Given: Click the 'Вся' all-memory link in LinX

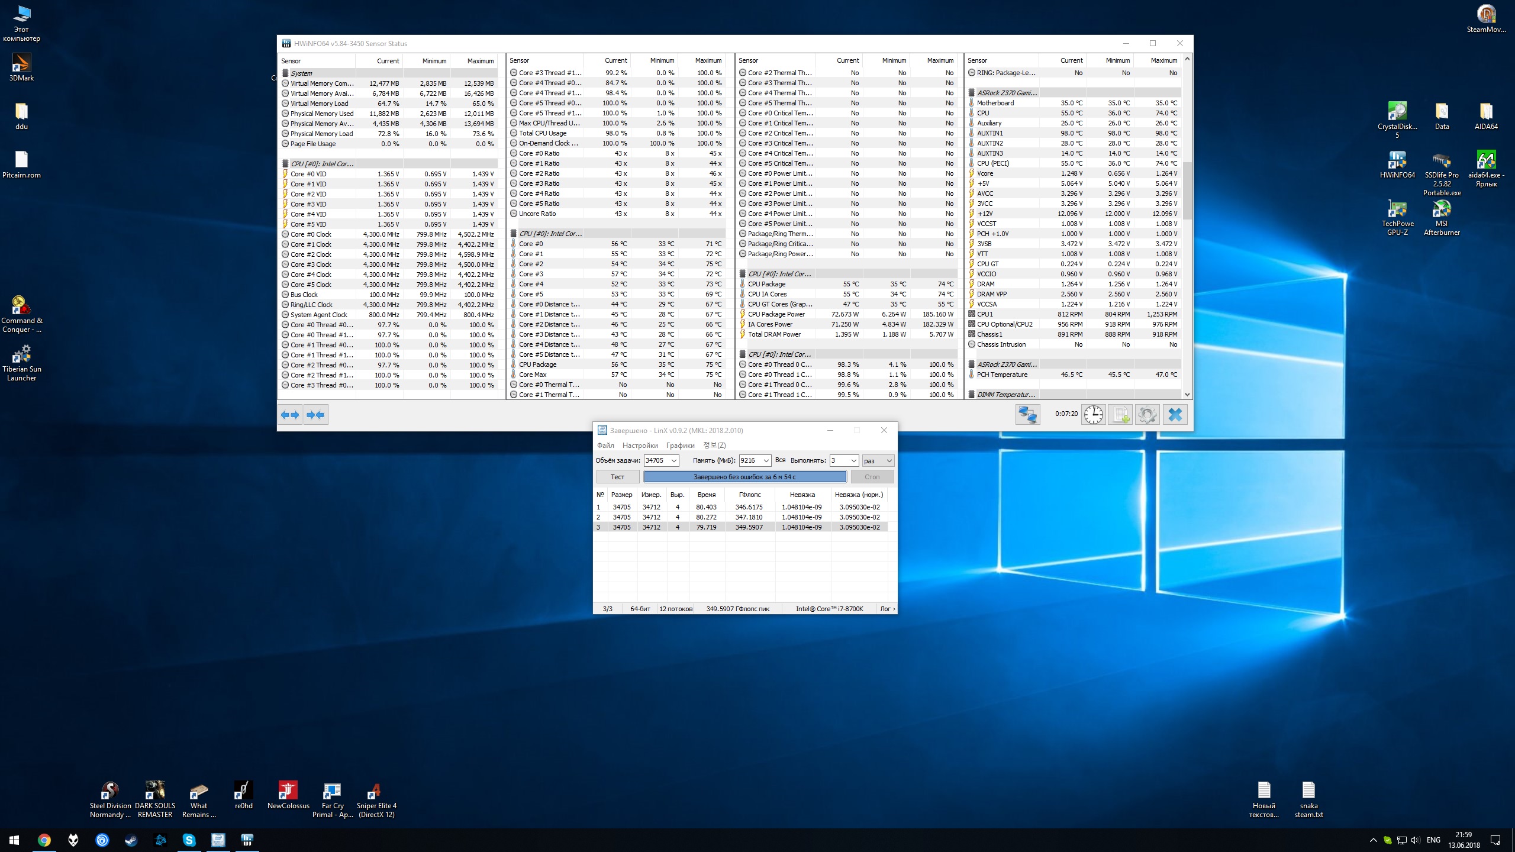Looking at the screenshot, I should (x=780, y=460).
